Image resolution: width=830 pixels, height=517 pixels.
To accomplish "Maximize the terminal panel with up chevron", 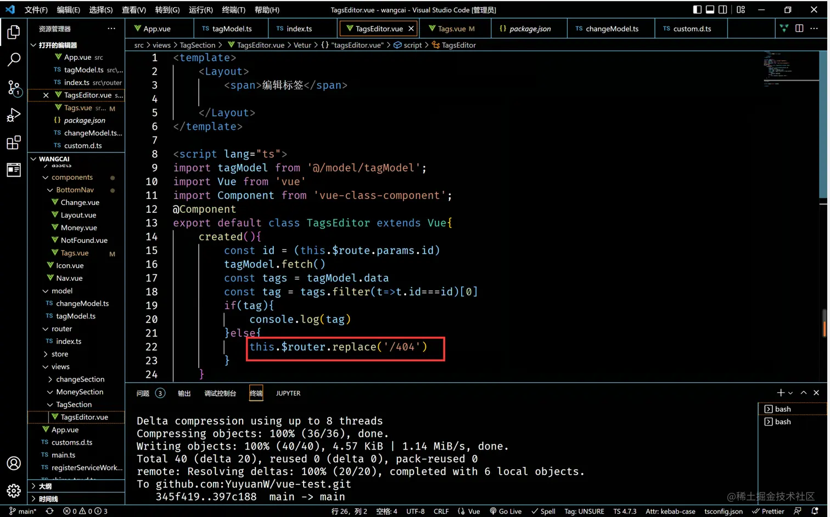I will tap(804, 393).
